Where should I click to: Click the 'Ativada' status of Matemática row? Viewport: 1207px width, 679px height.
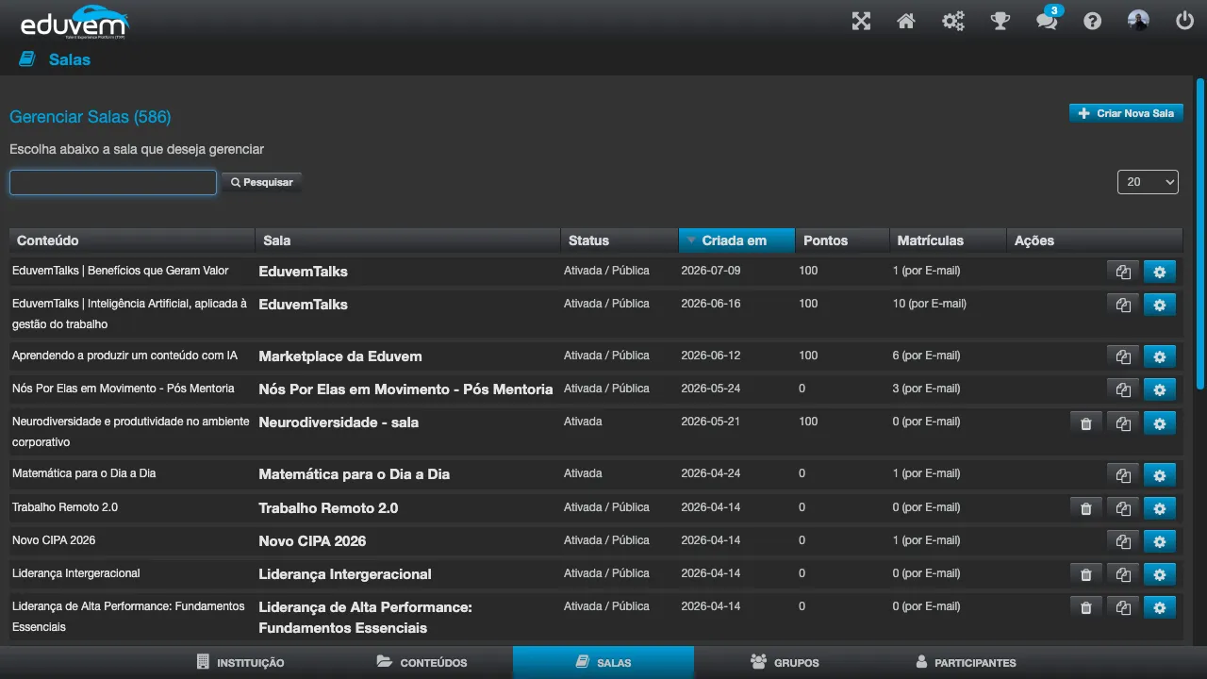click(583, 473)
